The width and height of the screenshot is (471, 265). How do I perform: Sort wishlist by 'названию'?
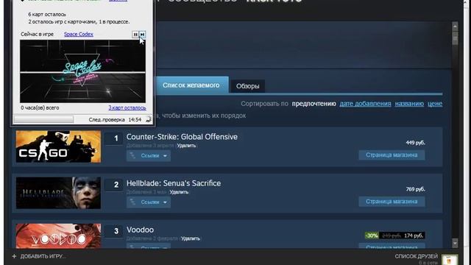tap(409, 104)
